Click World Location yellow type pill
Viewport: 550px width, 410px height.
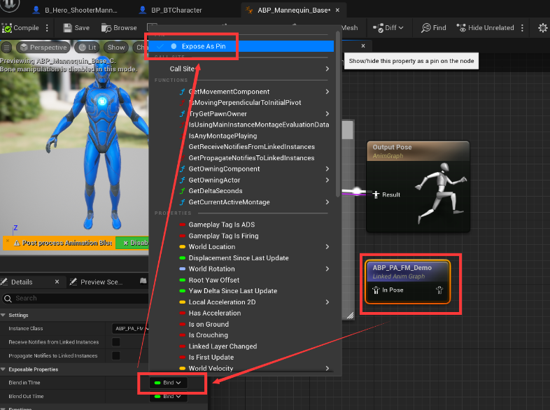tap(183, 247)
